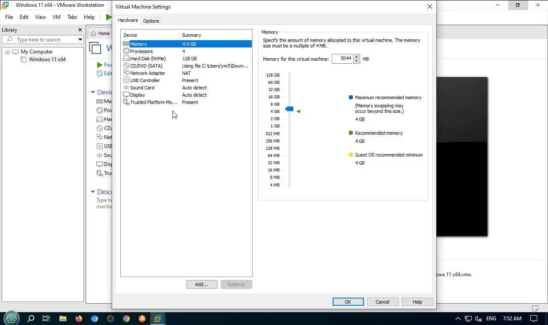Click the blue memory slider thumb

289,109
